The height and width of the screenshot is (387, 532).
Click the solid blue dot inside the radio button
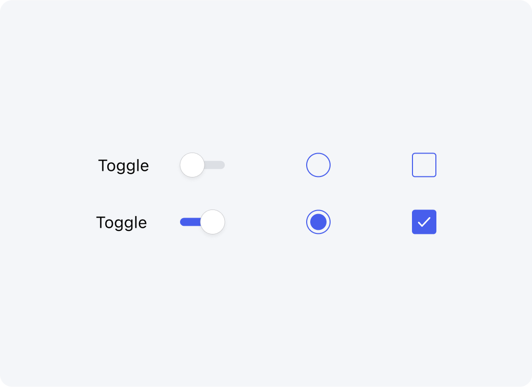318,222
